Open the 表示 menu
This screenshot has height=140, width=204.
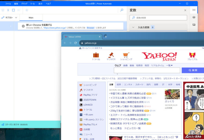(x=41, y=4)
